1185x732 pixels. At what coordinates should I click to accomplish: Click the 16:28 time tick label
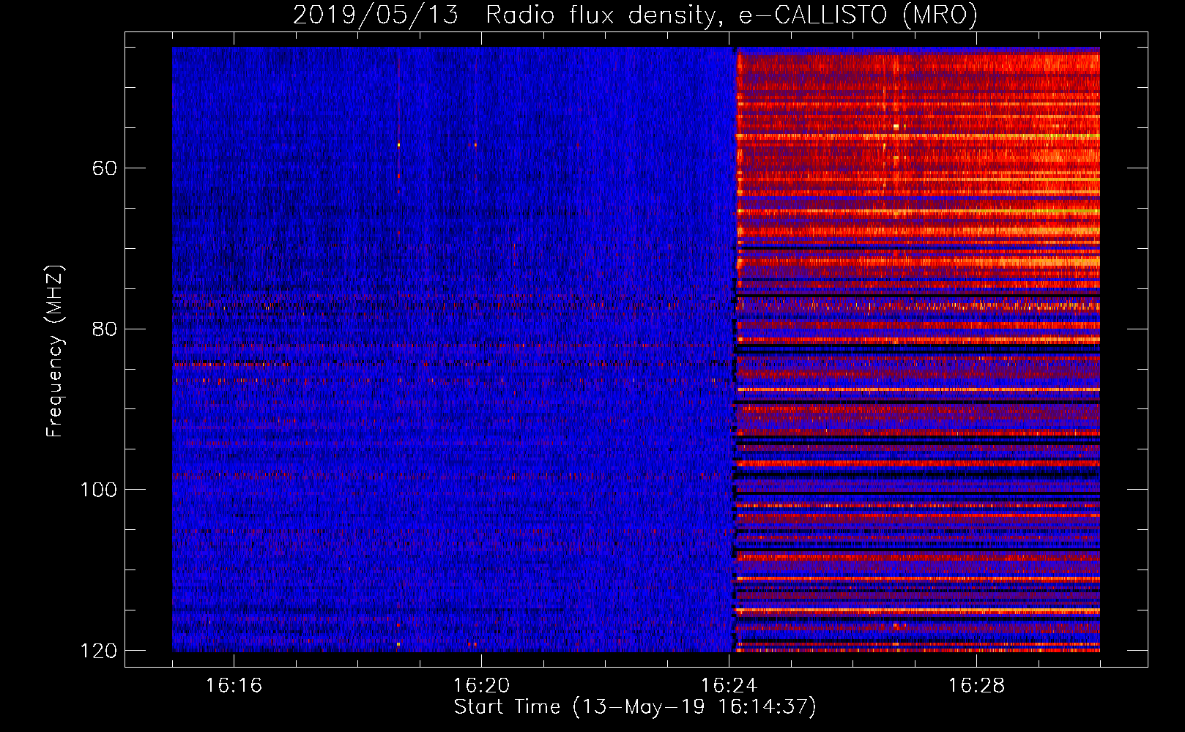[x=976, y=685]
